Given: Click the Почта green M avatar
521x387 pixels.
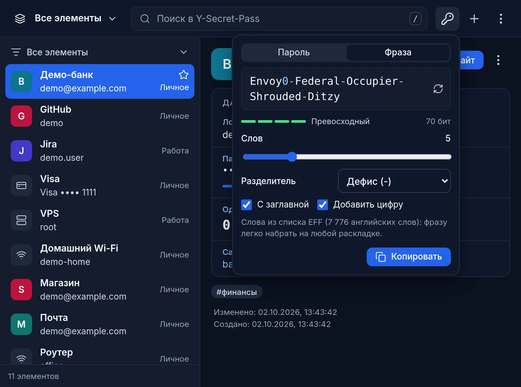Looking at the screenshot, I should coord(21,324).
